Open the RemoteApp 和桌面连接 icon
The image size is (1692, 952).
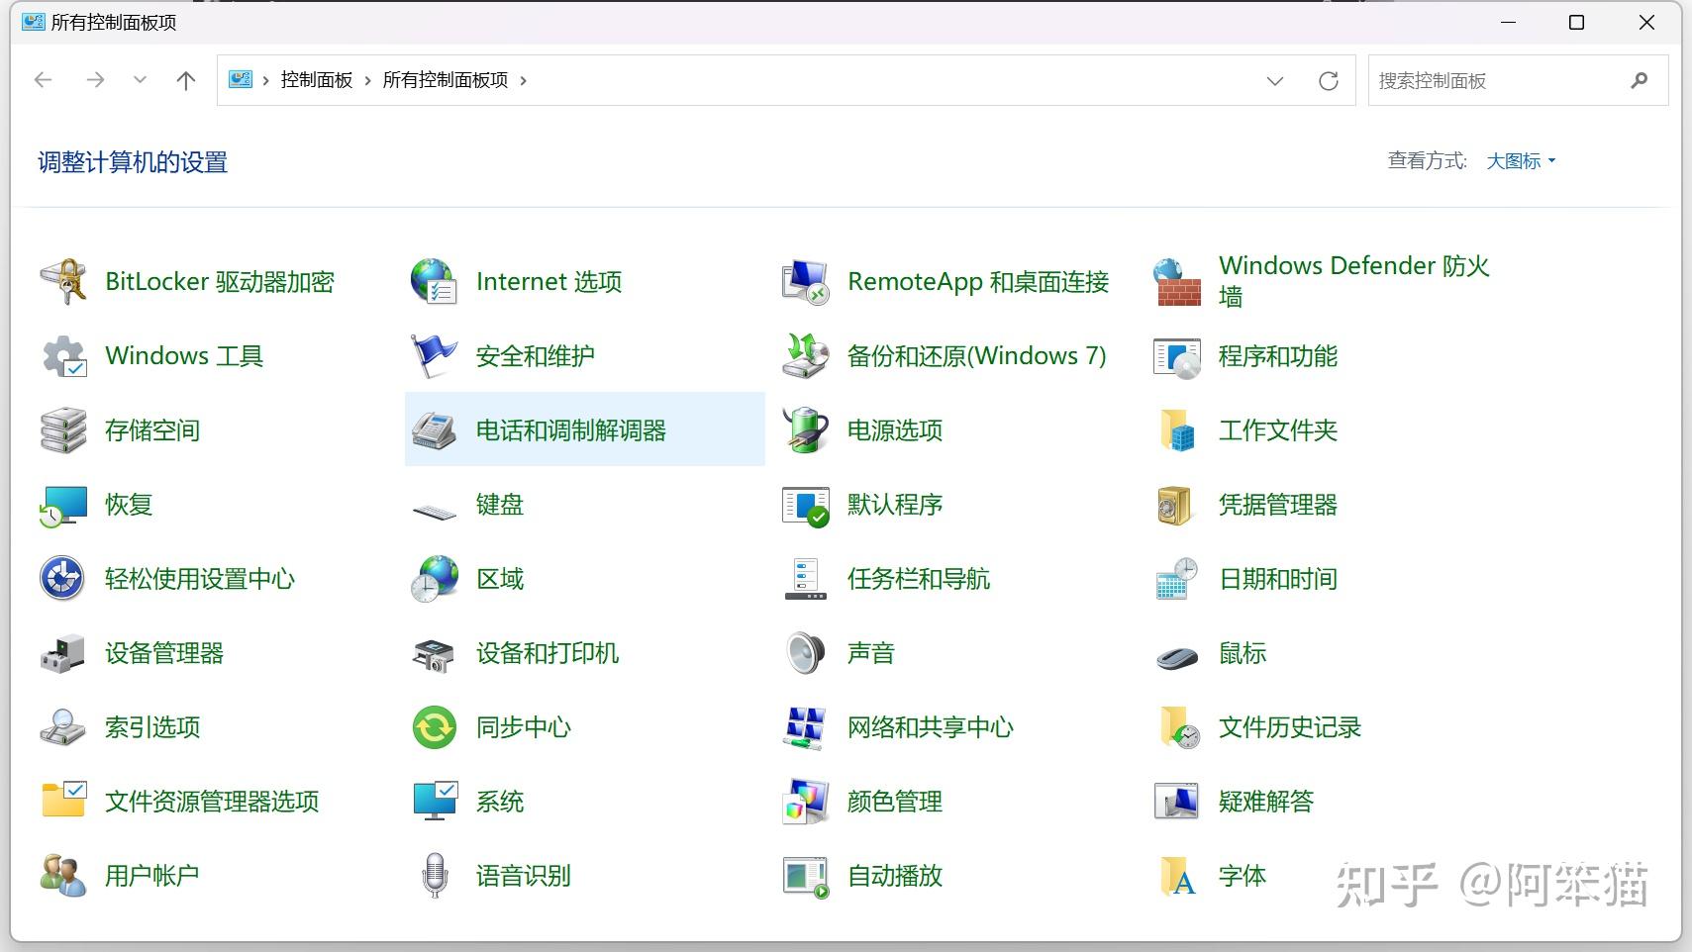pyautogui.click(x=805, y=282)
